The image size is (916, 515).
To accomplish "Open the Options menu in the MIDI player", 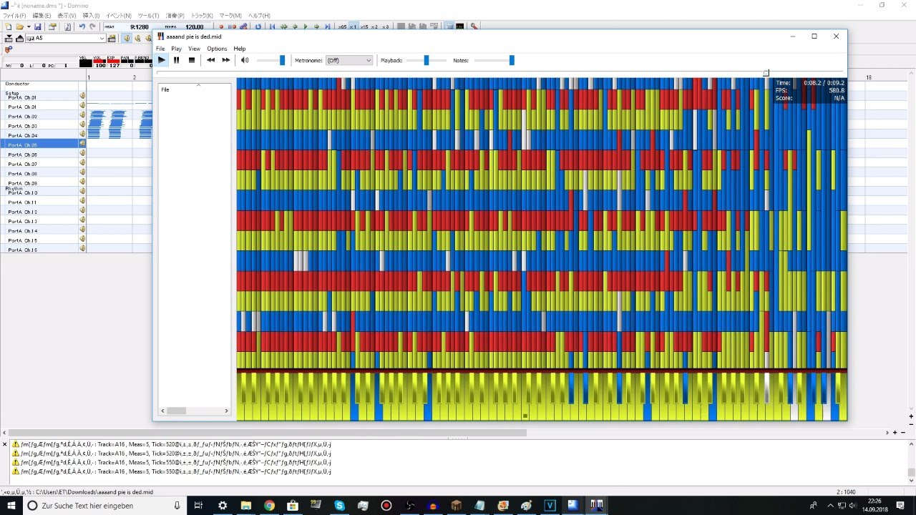I will (x=217, y=49).
